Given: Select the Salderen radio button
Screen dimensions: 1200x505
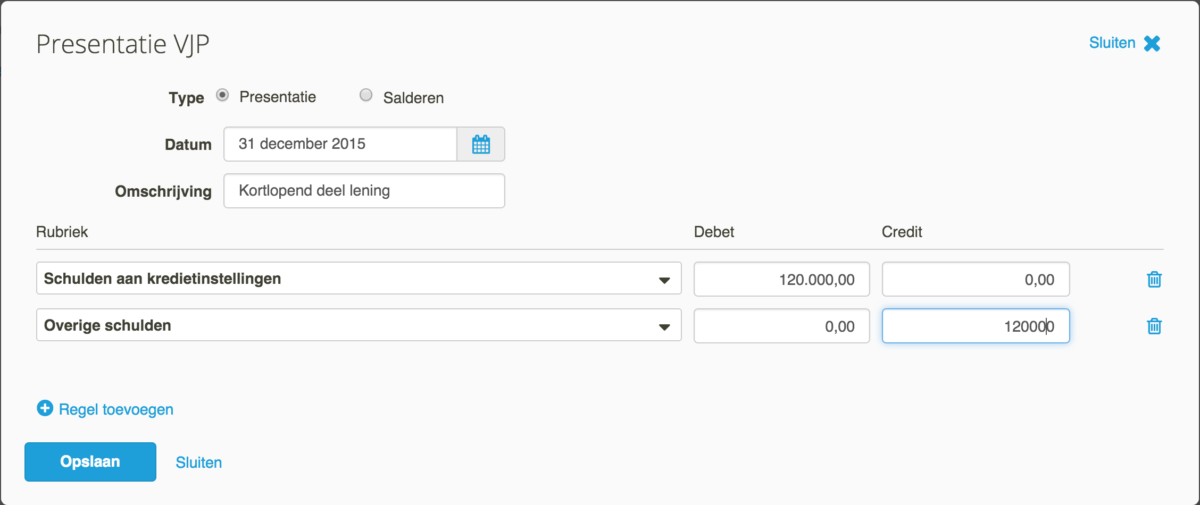Looking at the screenshot, I should coord(366,95).
